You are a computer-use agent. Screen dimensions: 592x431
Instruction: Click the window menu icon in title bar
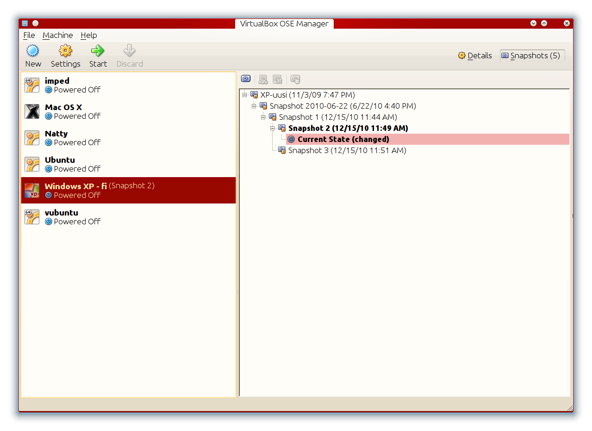click(25, 23)
